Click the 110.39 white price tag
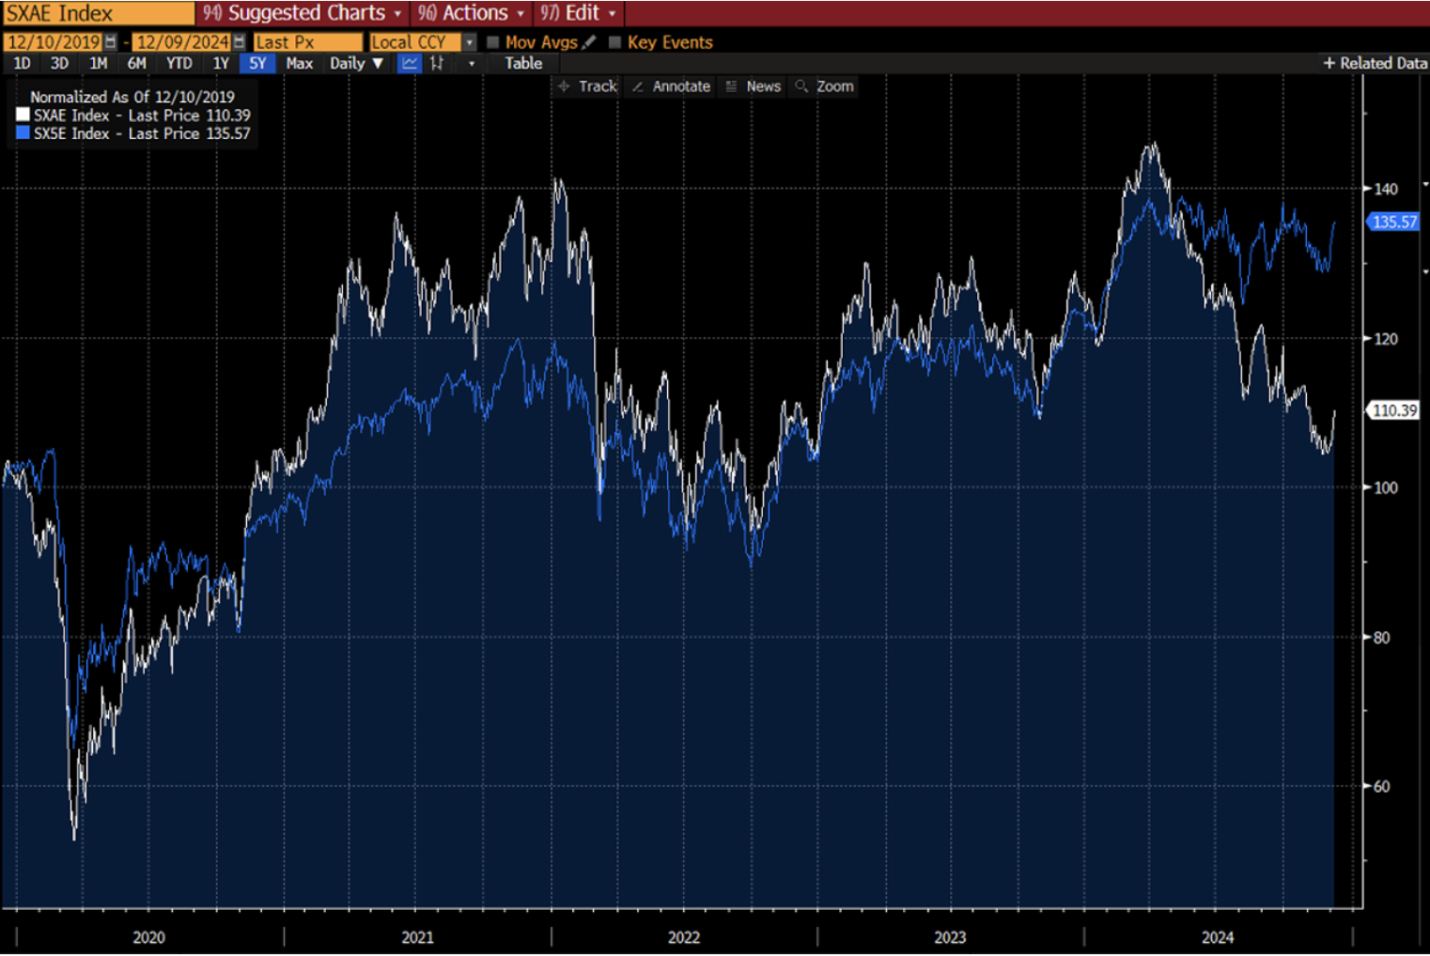The height and width of the screenshot is (956, 1430). pos(1393,410)
